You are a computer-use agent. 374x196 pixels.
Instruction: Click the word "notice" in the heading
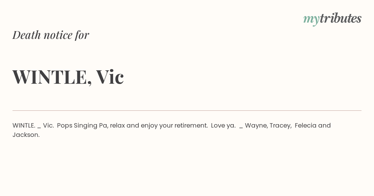(x=58, y=35)
